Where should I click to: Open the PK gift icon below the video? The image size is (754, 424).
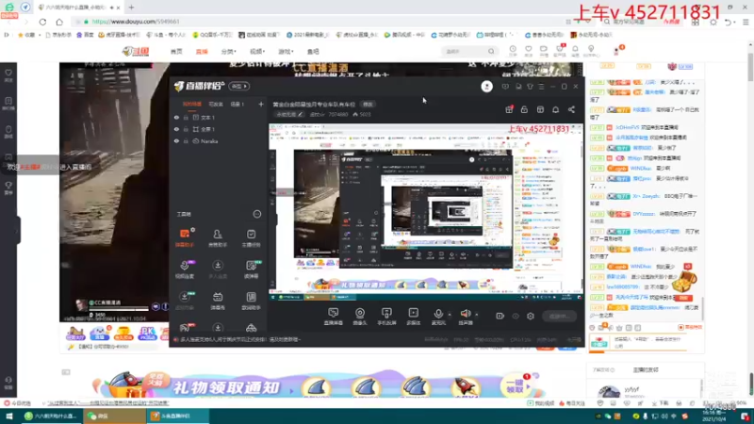147,333
